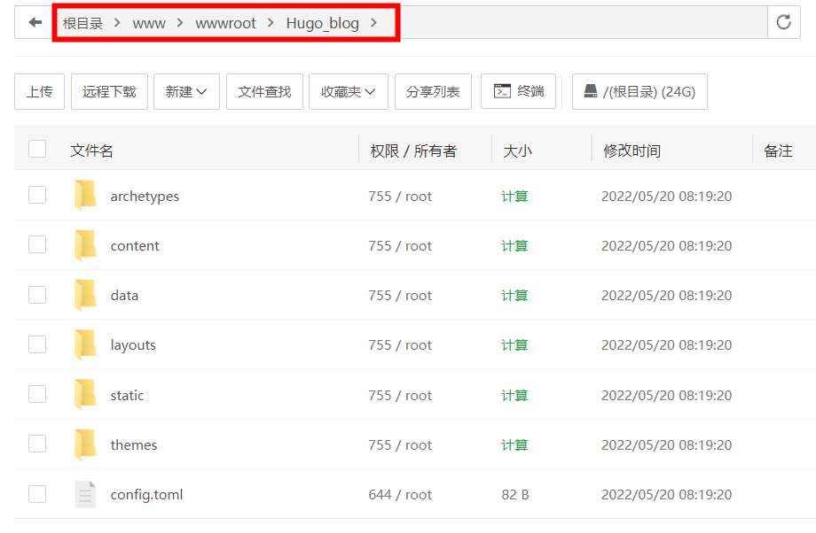816x533 pixels.
Task: Open the 终端 terminal button
Action: pos(518,91)
